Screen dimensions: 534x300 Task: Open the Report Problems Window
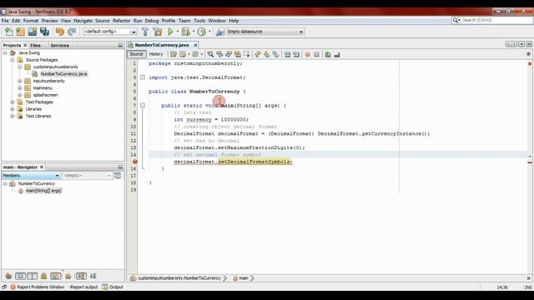click(x=37, y=287)
